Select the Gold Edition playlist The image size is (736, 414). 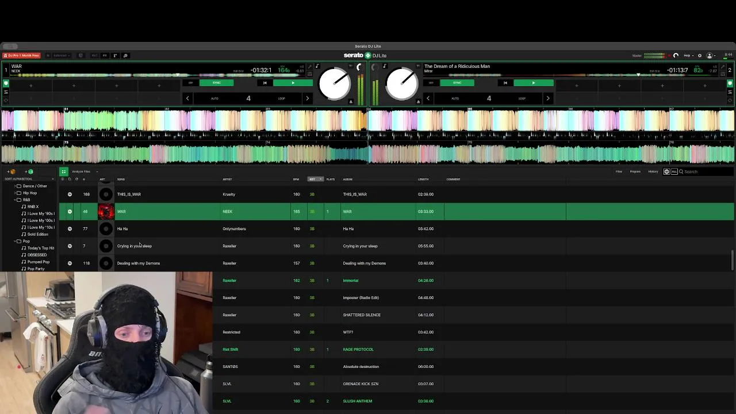(x=38, y=234)
